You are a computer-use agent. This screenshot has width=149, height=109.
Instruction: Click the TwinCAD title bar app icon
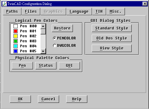point(4,4)
